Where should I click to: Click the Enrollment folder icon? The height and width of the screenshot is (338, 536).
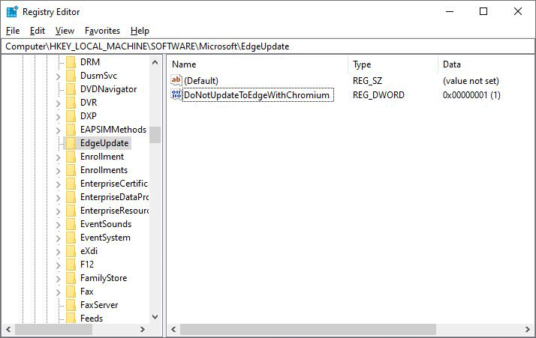pyautogui.click(x=71, y=157)
